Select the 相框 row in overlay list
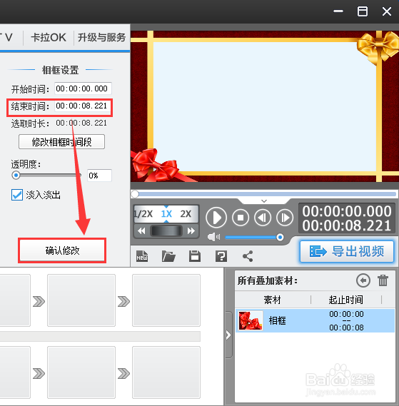The image size is (399, 406). coord(315,320)
